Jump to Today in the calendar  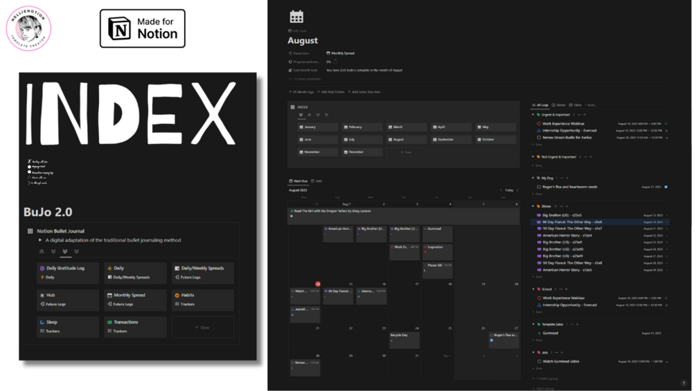509,190
